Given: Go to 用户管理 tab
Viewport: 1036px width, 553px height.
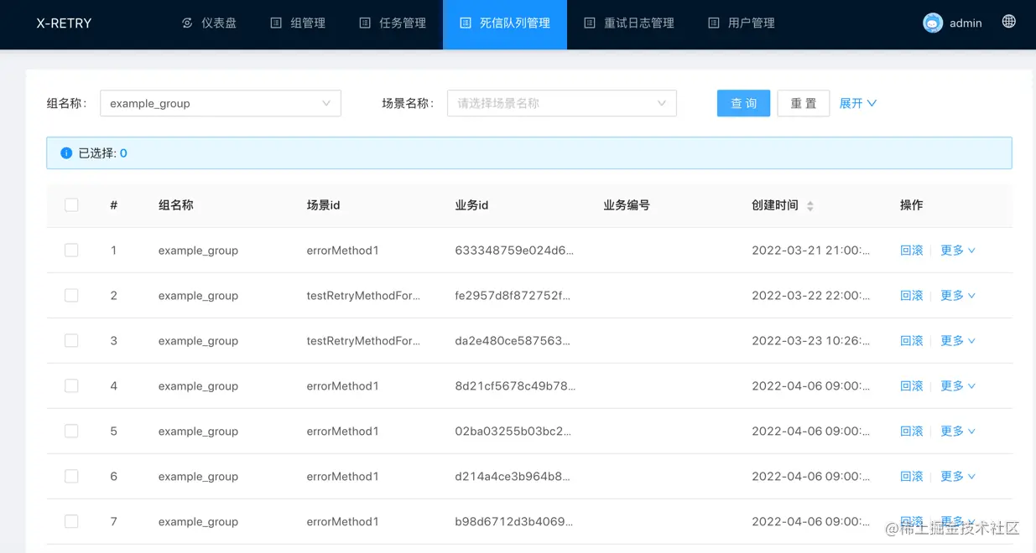Looking at the screenshot, I should pyautogui.click(x=742, y=24).
